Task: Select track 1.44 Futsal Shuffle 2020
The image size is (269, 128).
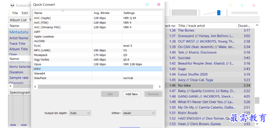Action: point(208,75)
